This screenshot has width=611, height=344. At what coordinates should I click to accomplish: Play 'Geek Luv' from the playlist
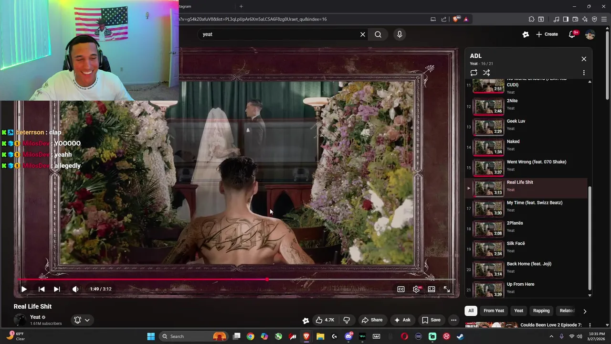point(526,127)
